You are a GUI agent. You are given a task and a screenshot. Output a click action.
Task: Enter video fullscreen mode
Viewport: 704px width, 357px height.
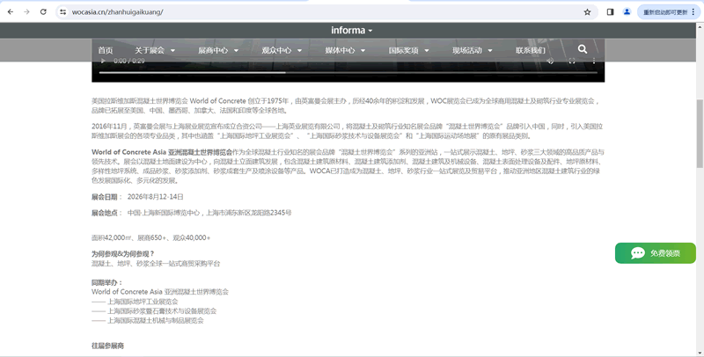pos(572,61)
